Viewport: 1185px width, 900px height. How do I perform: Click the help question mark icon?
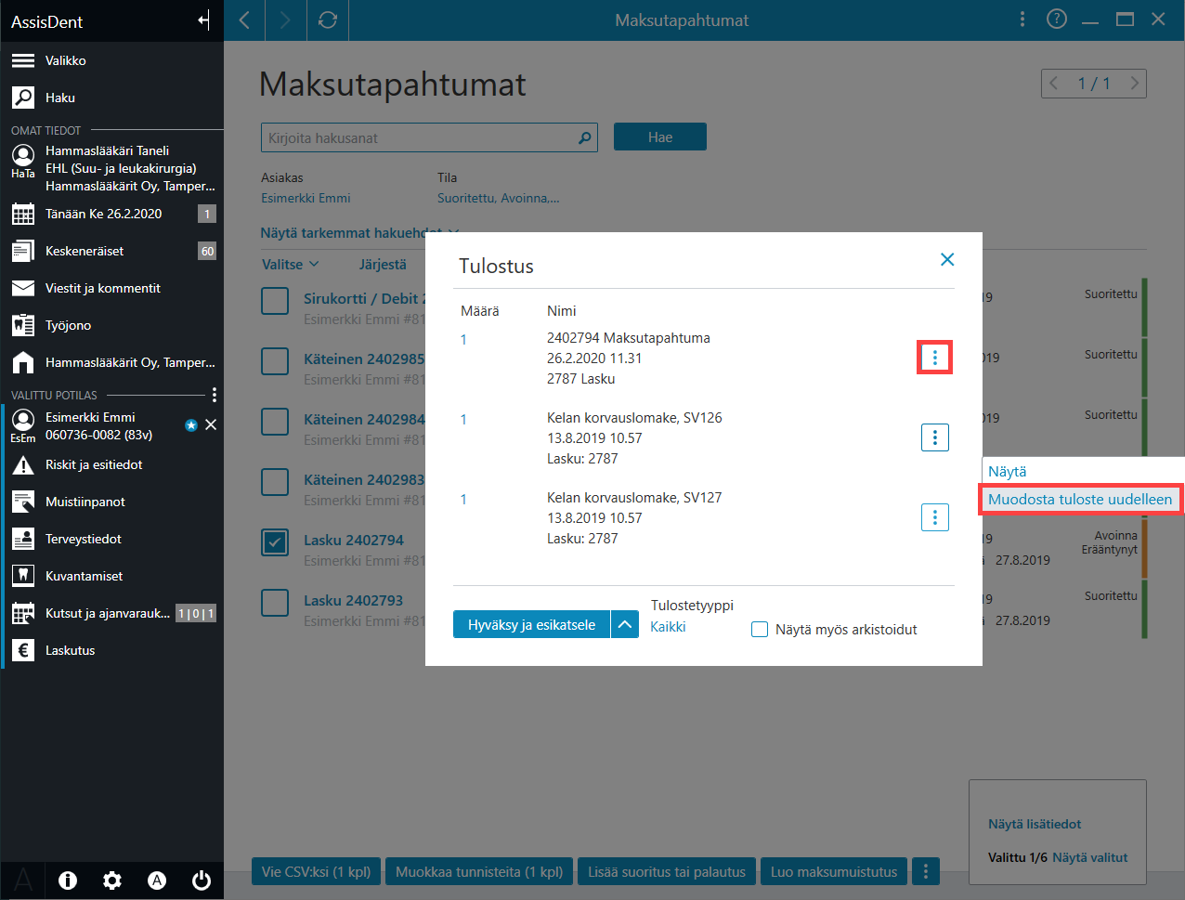1057,20
